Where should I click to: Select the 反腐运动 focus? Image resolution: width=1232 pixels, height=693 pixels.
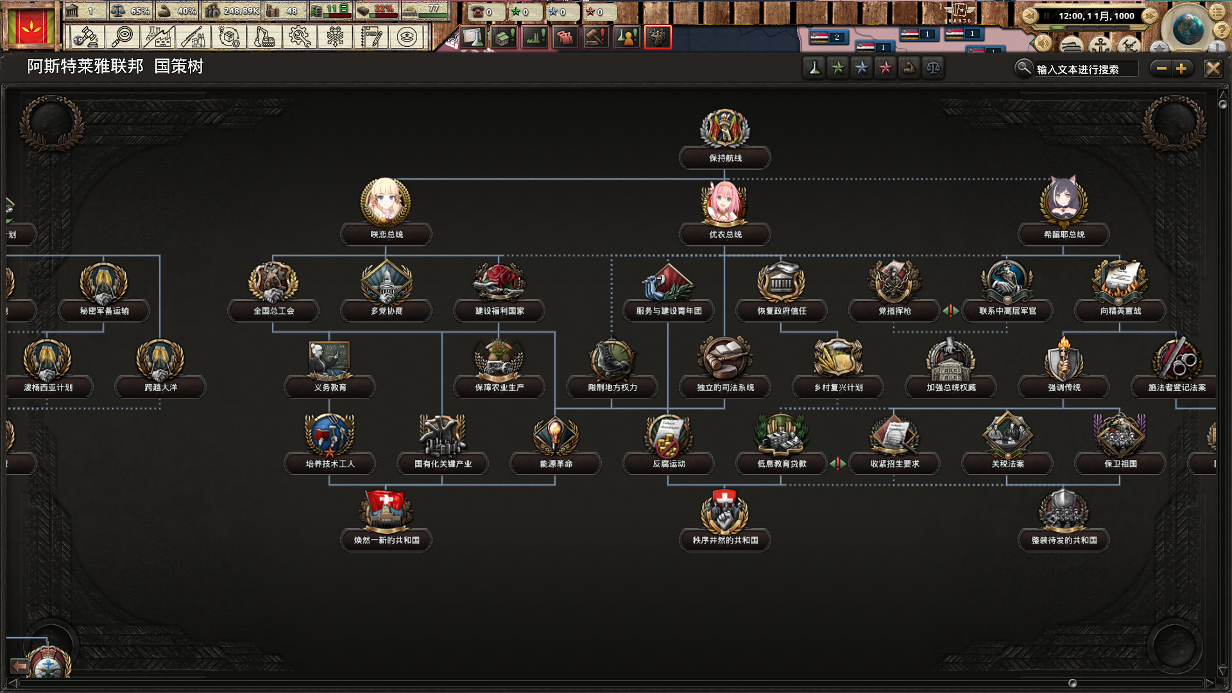click(x=669, y=444)
